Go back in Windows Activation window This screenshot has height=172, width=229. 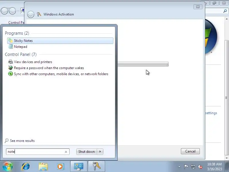click(31, 14)
